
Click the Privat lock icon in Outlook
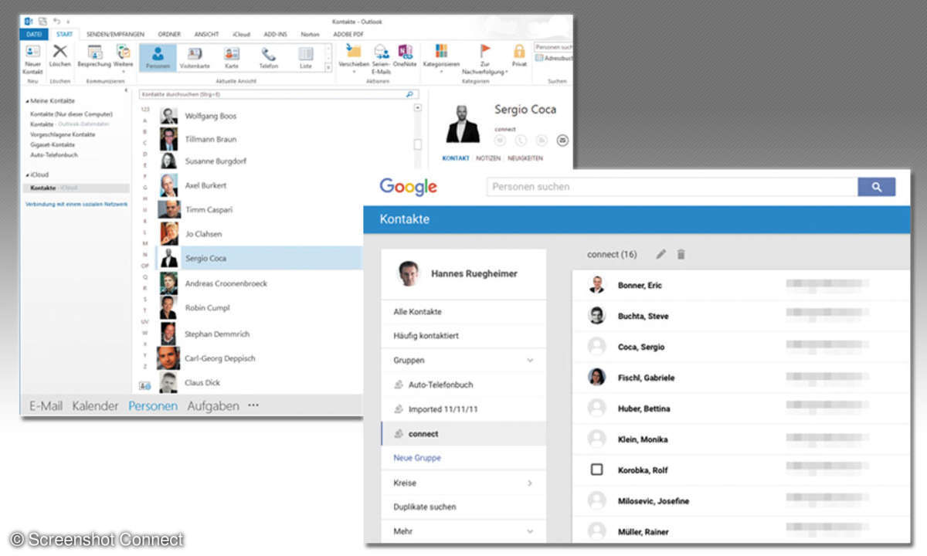coord(519,52)
